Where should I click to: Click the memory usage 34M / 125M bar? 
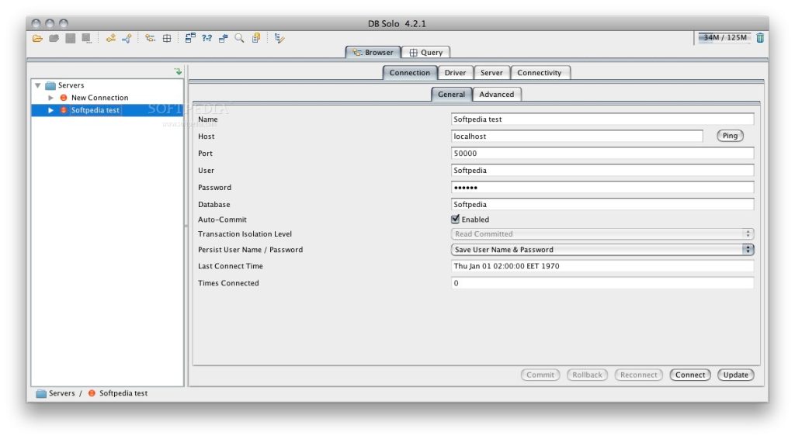724,37
